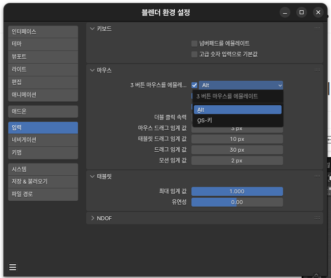Open the 편집 preferences tab
The height and width of the screenshot is (278, 331).
click(x=43, y=82)
